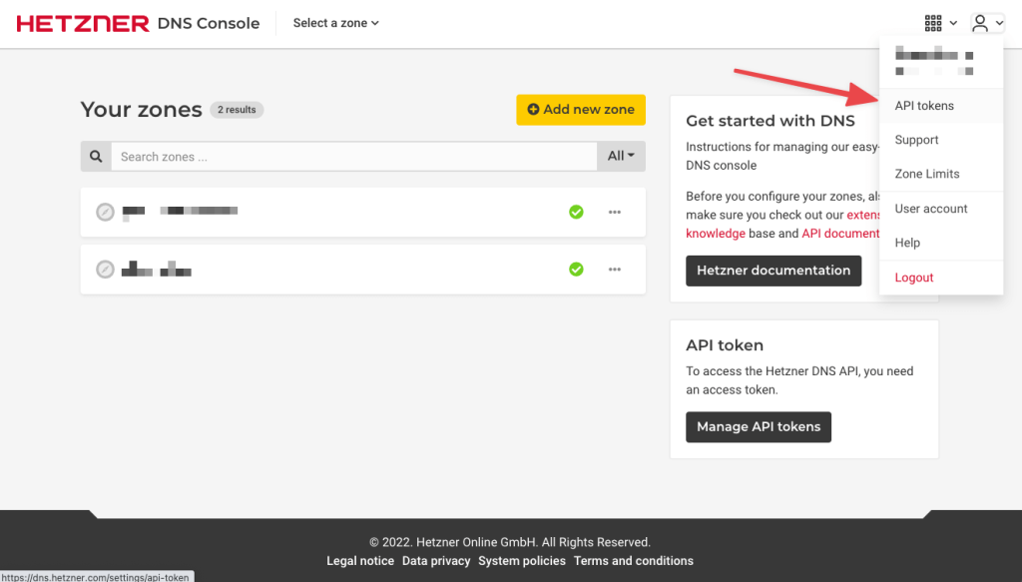
Task: Click the Get started with DNS heading
Action: (x=770, y=121)
